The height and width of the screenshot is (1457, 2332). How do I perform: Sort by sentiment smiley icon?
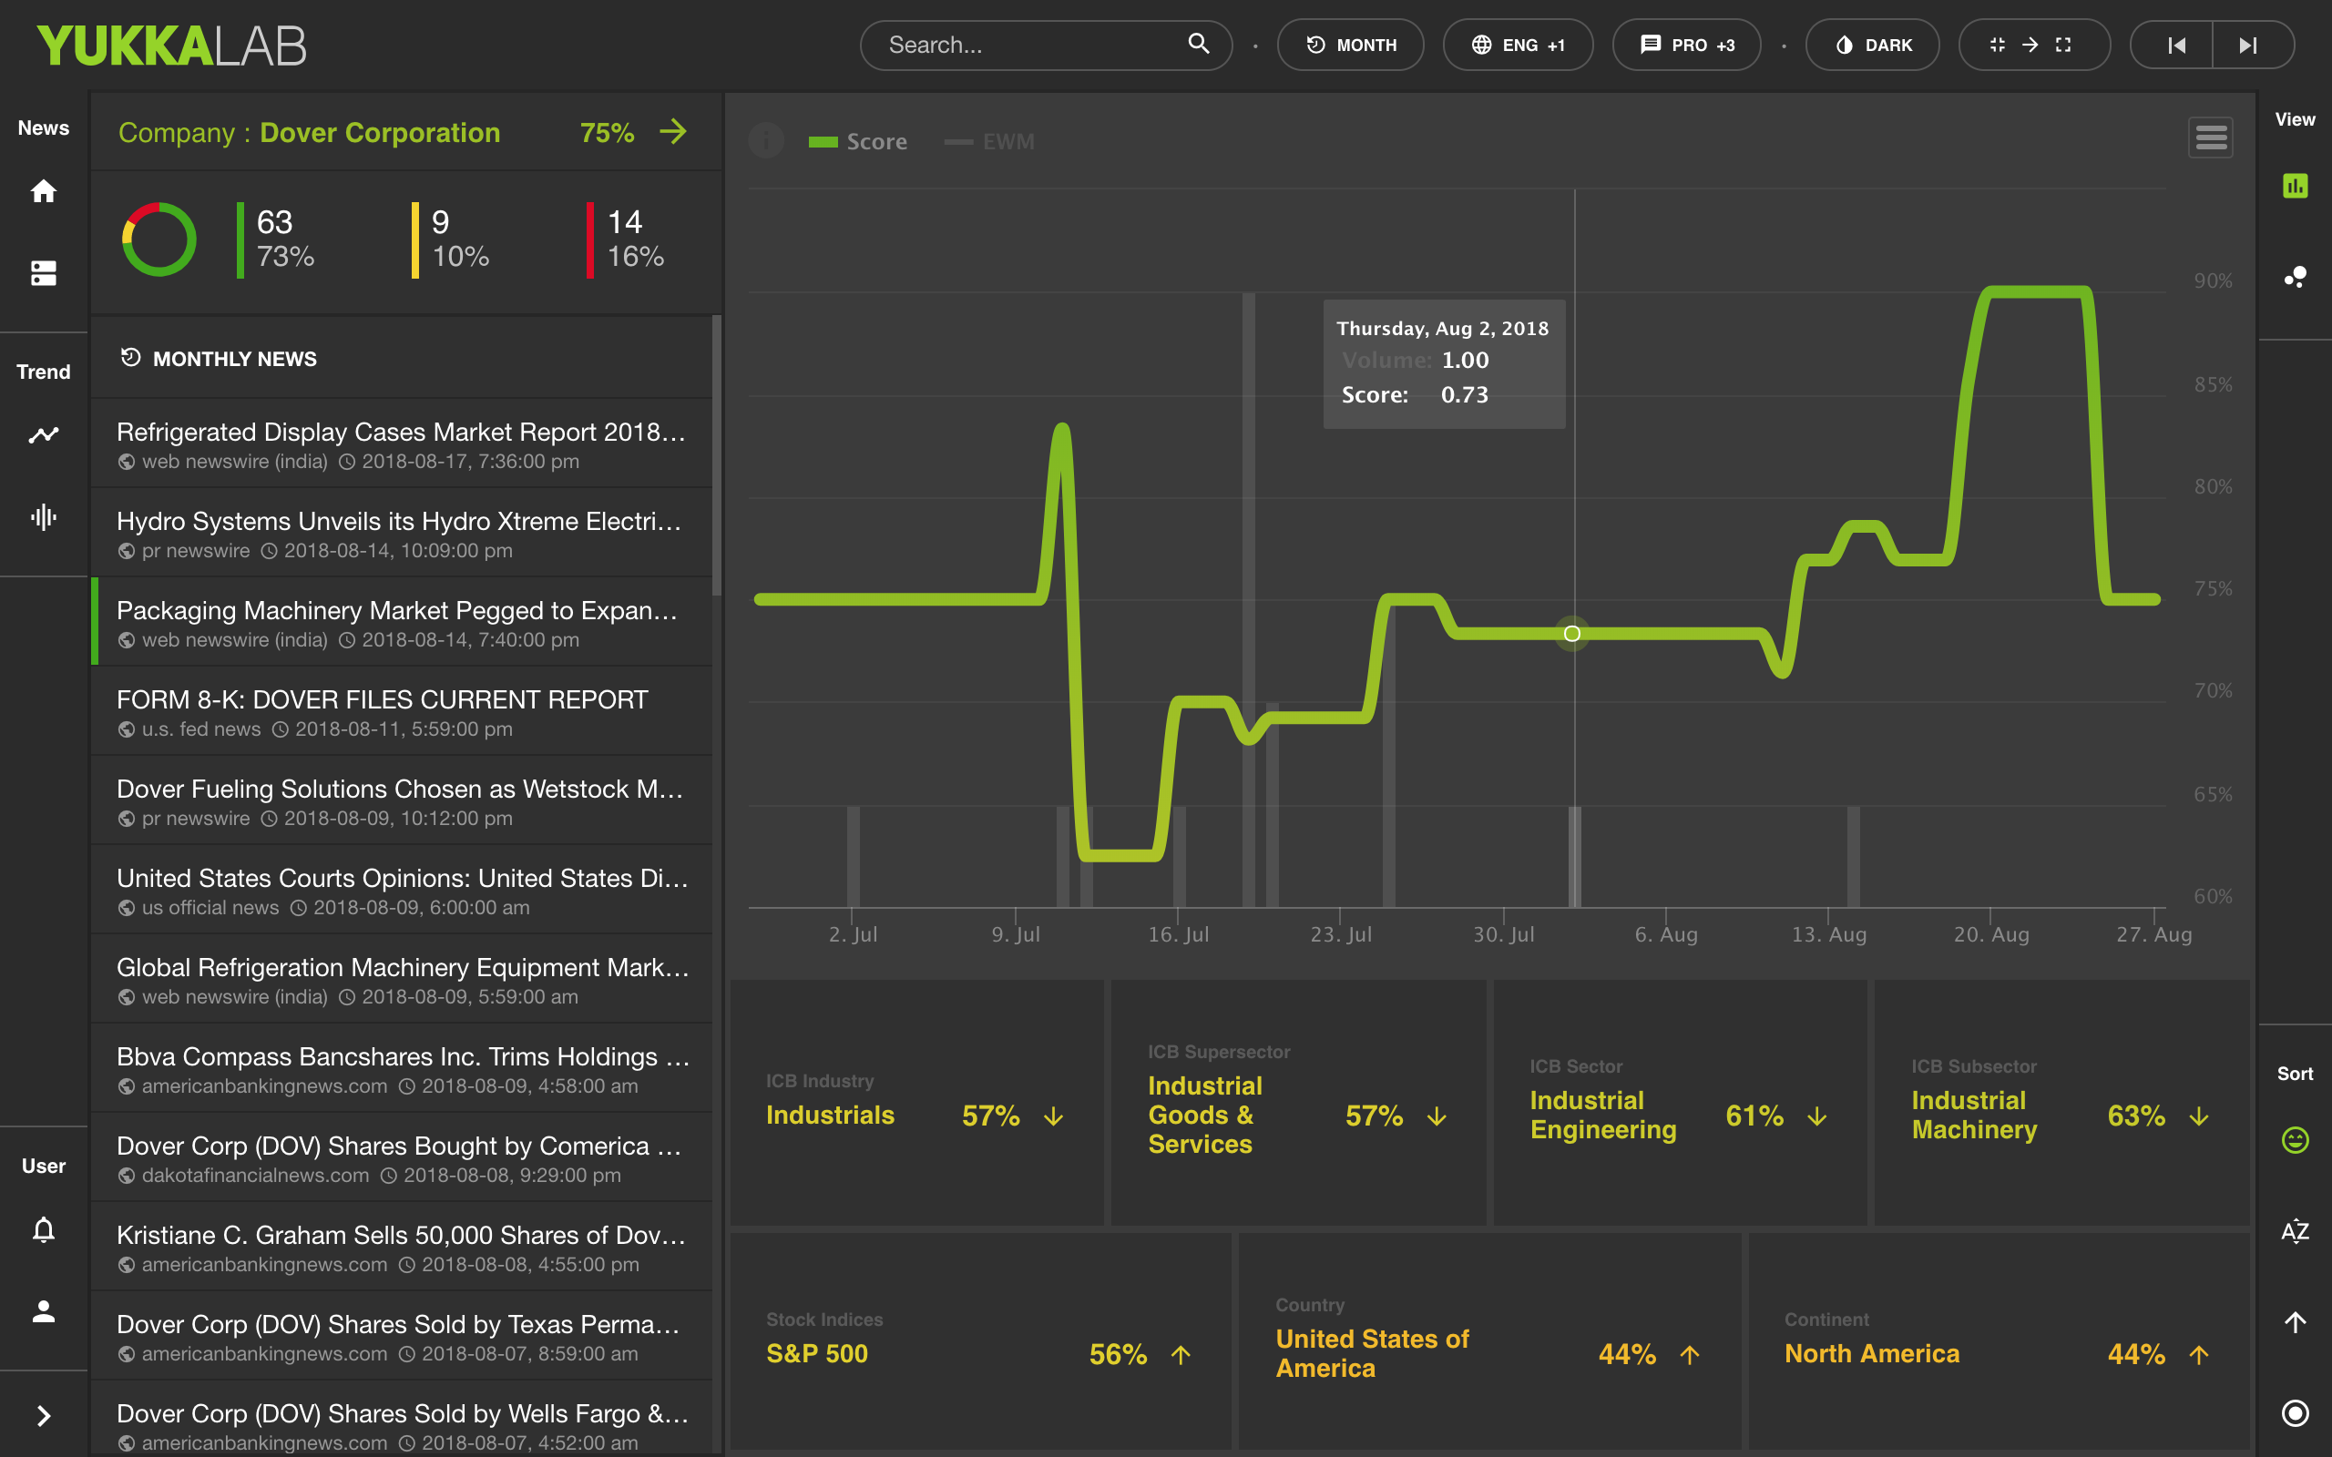pos(2295,1140)
